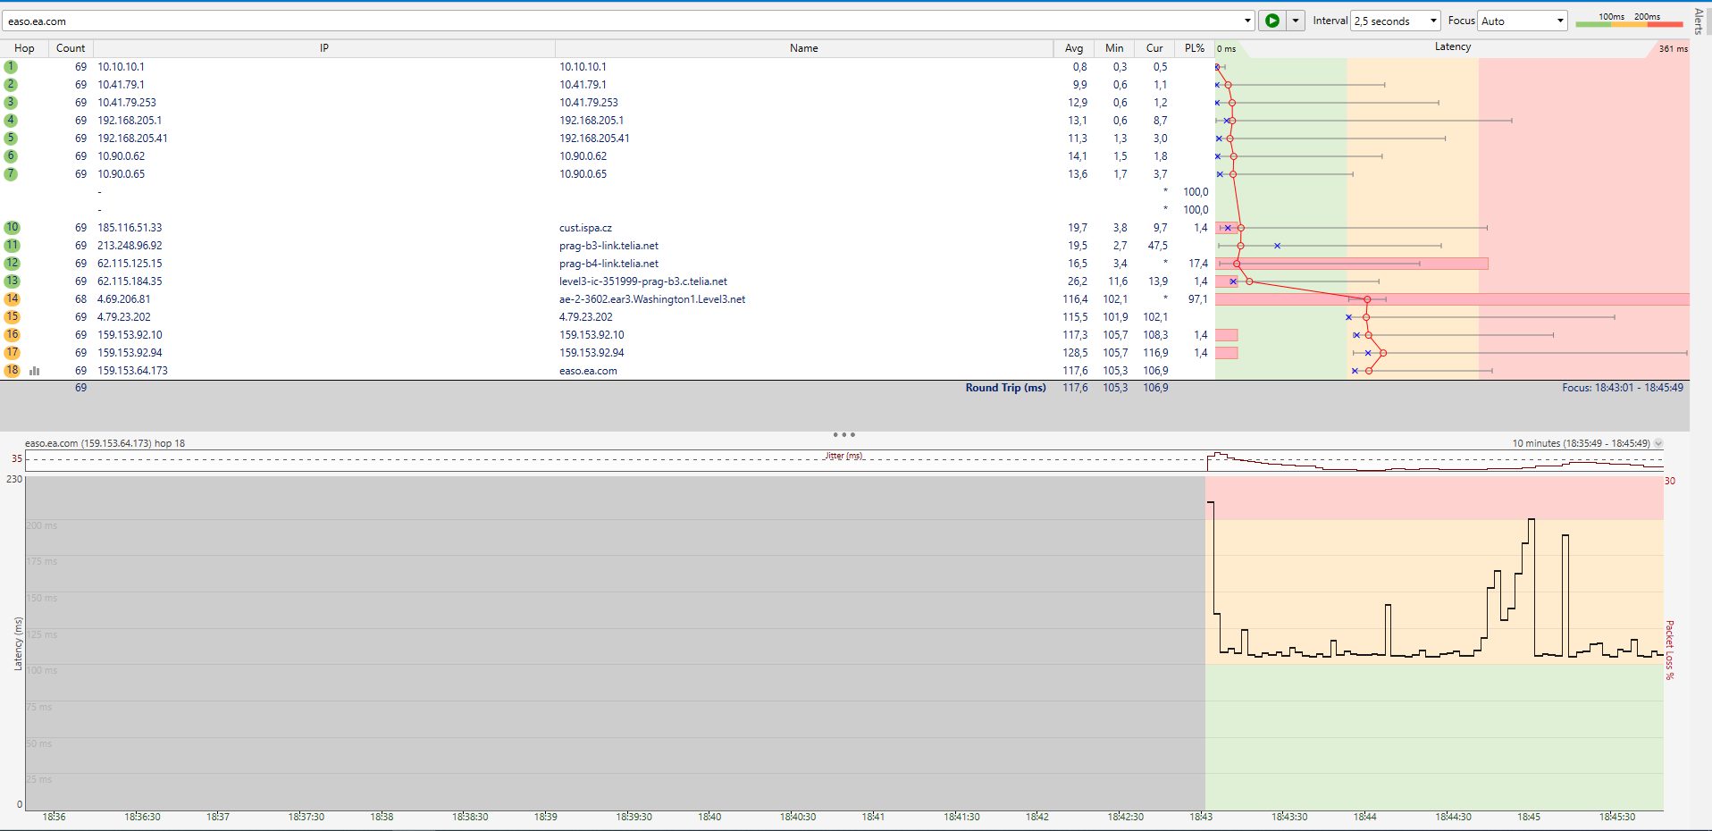1712x831 pixels.
Task: Click the green hop 1 circle badge
Action: (11, 67)
